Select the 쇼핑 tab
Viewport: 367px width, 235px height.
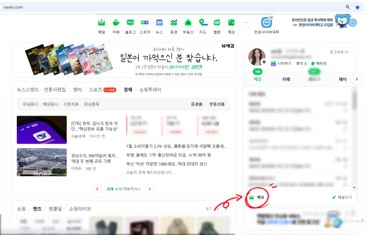coord(21,209)
